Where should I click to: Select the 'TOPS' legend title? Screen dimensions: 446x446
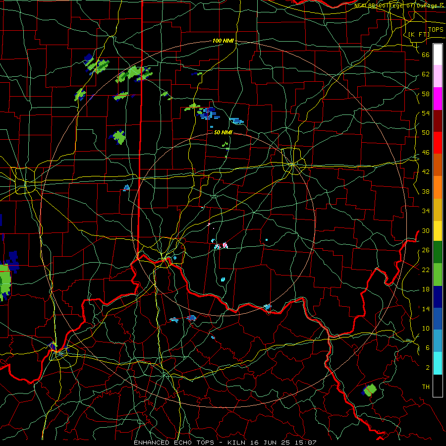pyautogui.click(x=436, y=29)
